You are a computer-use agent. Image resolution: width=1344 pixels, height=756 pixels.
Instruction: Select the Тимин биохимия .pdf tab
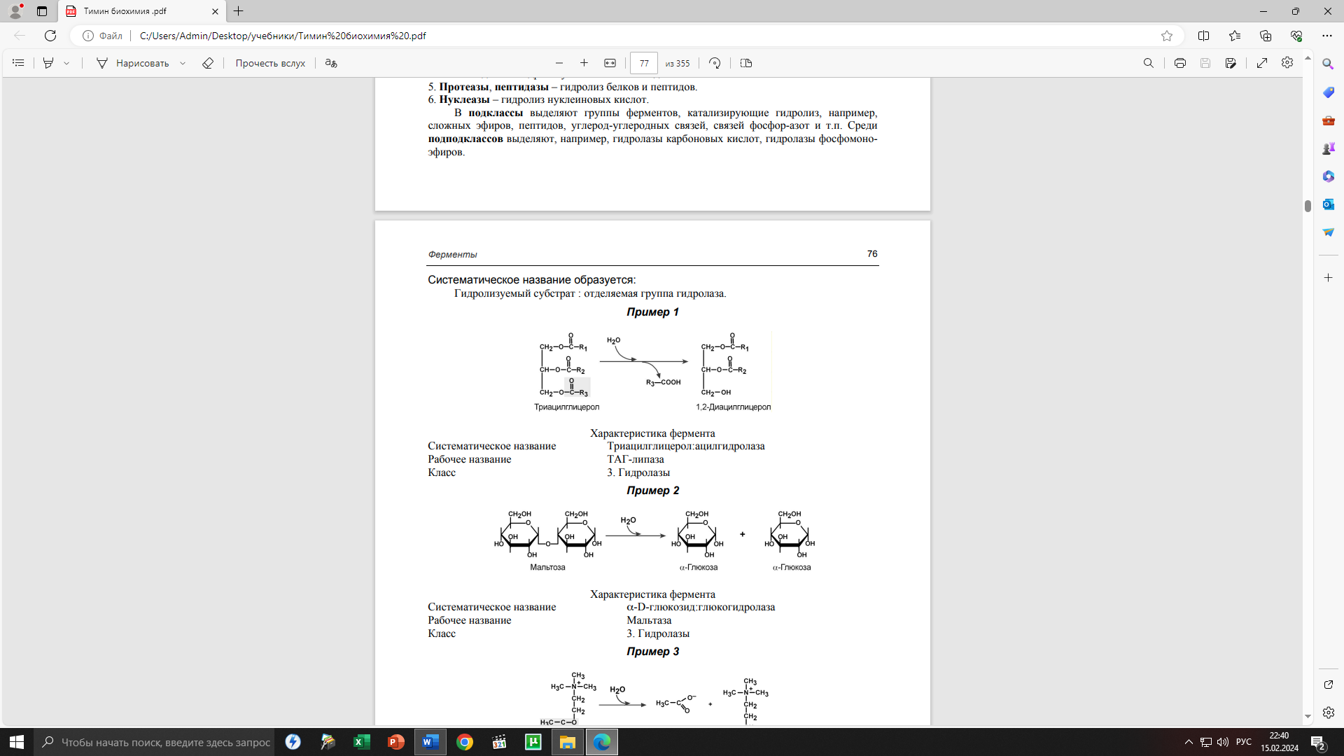(x=142, y=11)
